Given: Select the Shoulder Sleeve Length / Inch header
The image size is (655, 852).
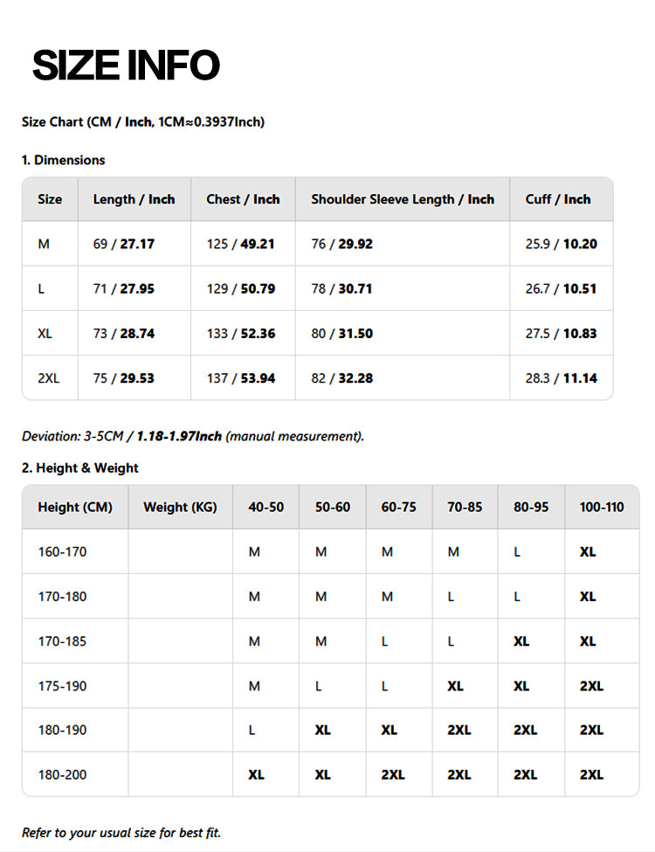Looking at the screenshot, I should 403,199.
